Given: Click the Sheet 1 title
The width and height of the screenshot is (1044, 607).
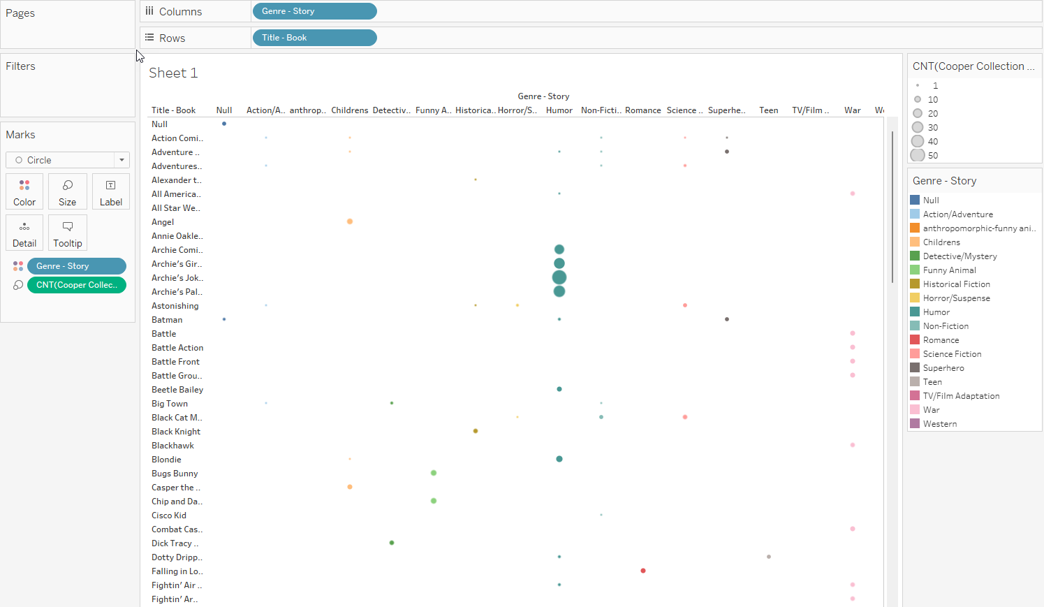Looking at the screenshot, I should coord(173,73).
